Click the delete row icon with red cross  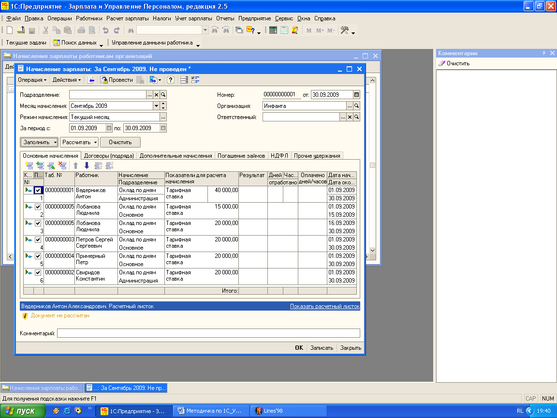pos(62,165)
